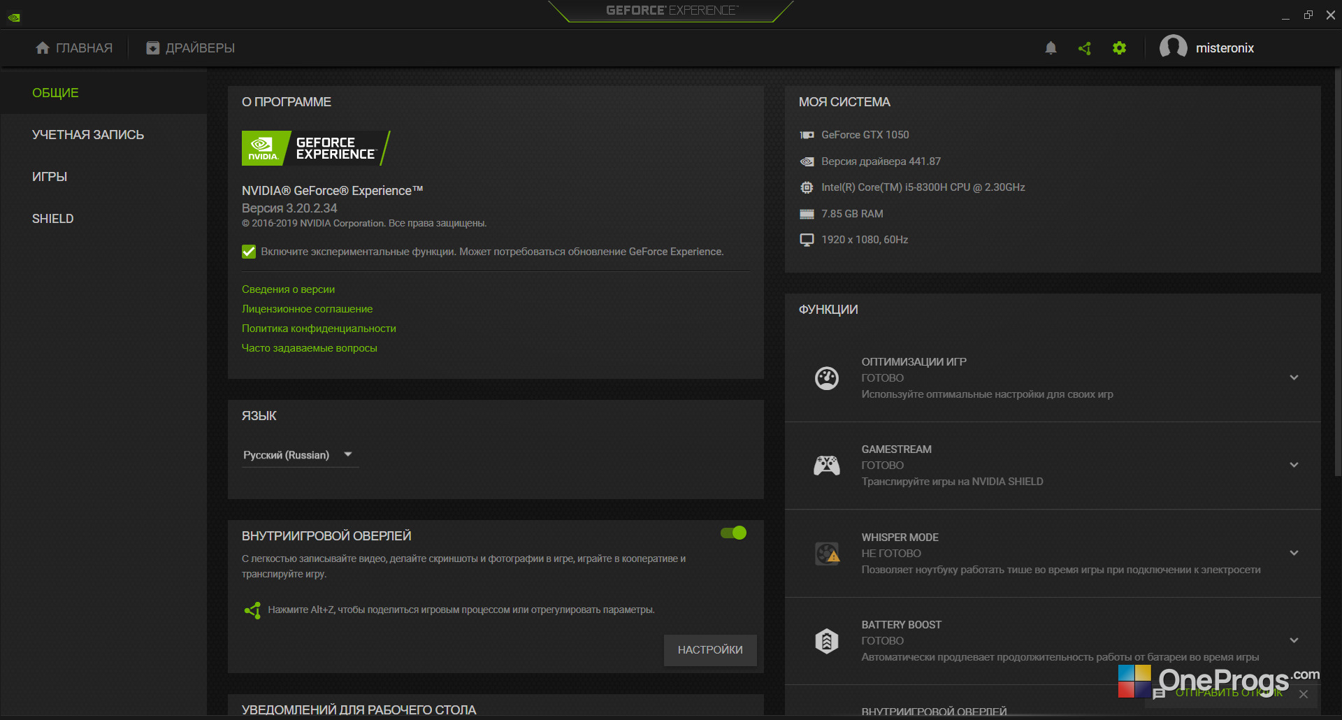Click the GeForce GTX 1050 text
1342x720 pixels.
click(865, 135)
